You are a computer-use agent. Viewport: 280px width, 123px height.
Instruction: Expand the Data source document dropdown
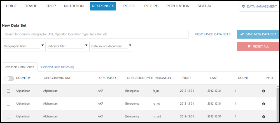coord(111,46)
